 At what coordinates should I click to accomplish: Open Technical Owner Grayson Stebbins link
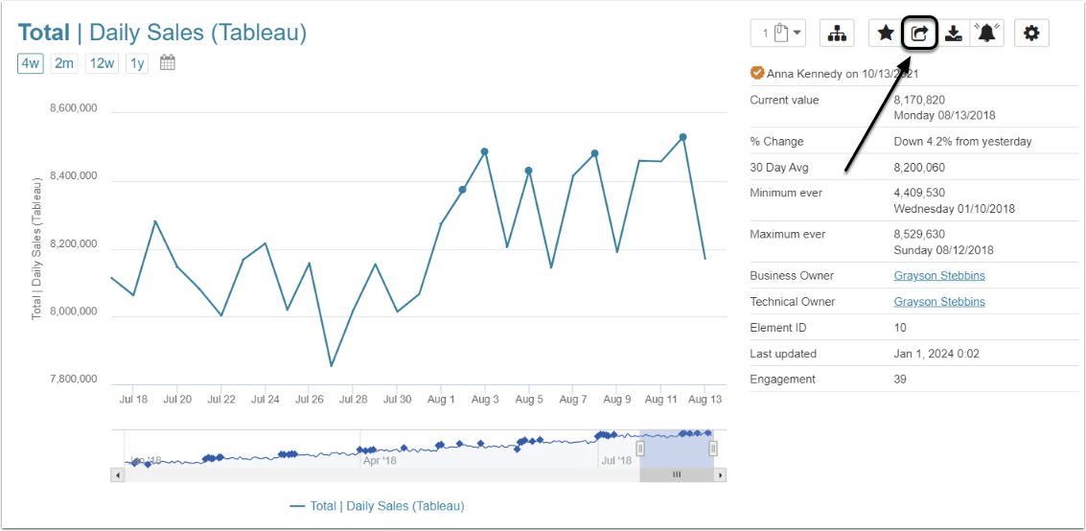(938, 302)
